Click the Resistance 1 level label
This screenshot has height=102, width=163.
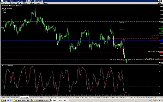[122, 34]
